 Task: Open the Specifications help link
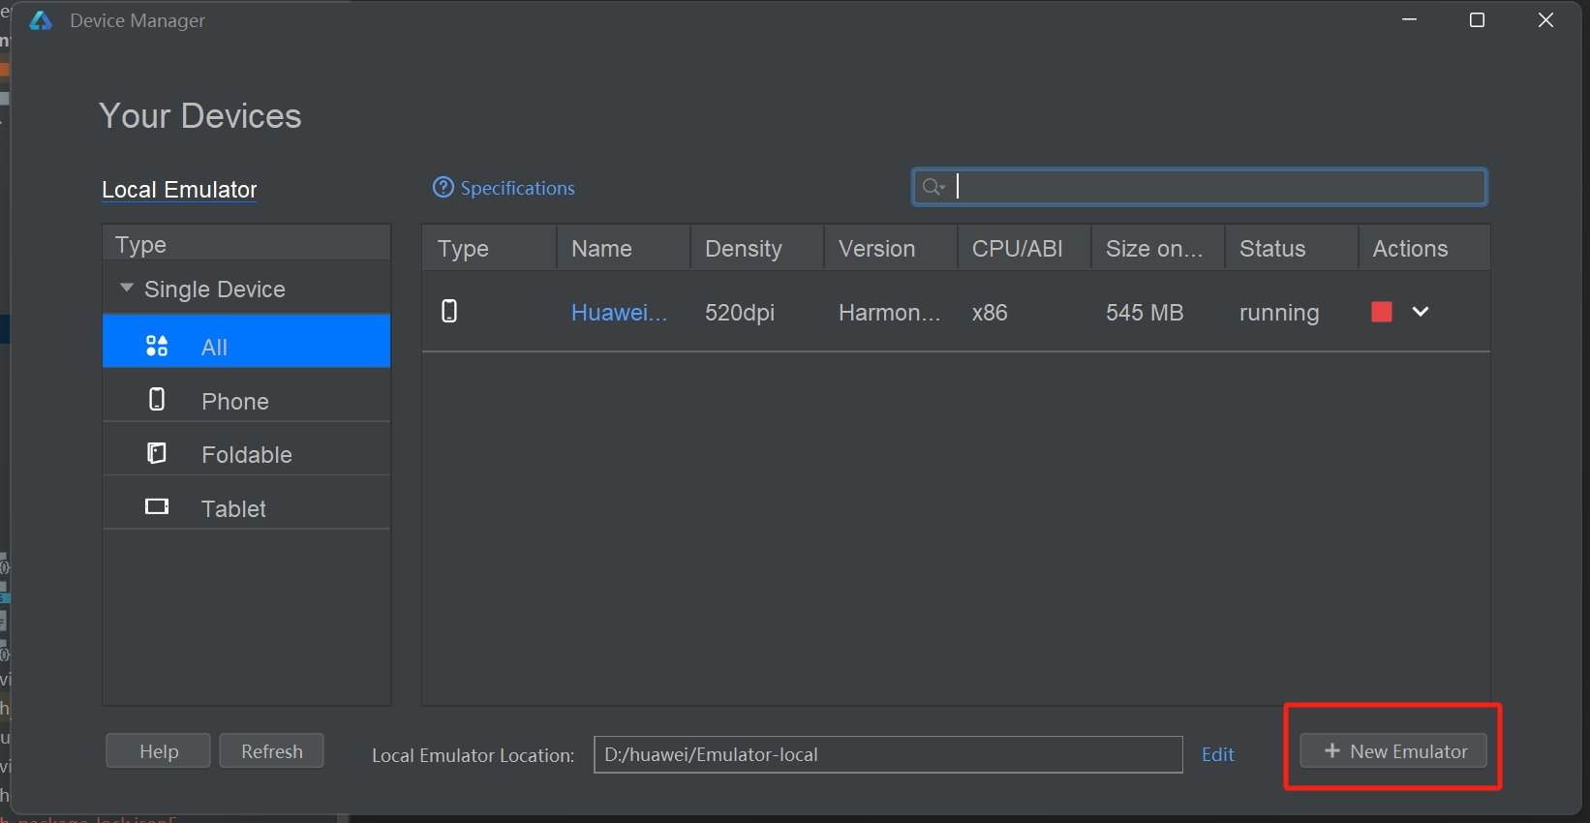504,188
